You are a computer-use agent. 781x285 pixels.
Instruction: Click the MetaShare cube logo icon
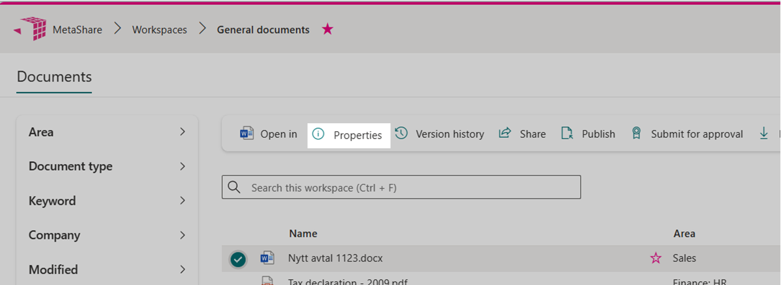pos(30,29)
